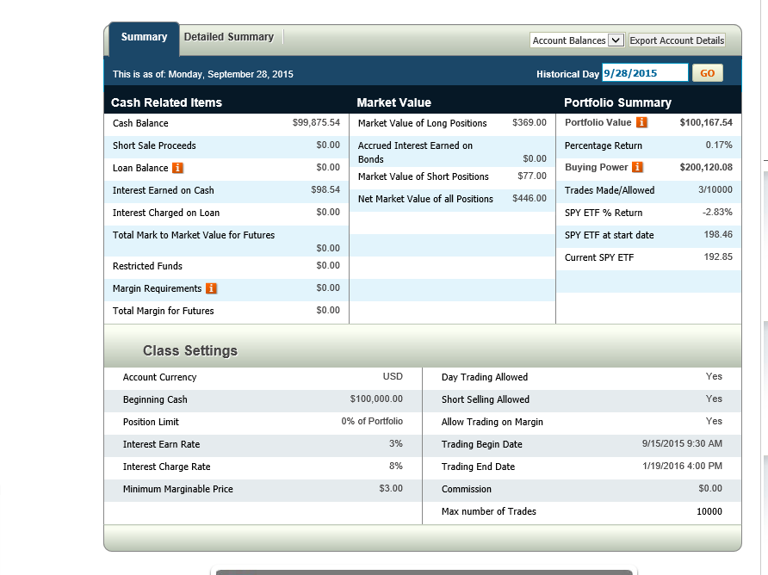Click the info icon beside Portfolio Value
768x575 pixels.
pos(641,123)
